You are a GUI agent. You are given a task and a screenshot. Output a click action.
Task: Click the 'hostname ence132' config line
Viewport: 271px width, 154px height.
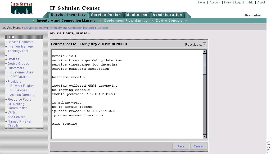coord(69,77)
